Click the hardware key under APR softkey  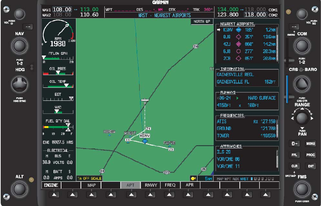pyautogui.click(x=188, y=195)
